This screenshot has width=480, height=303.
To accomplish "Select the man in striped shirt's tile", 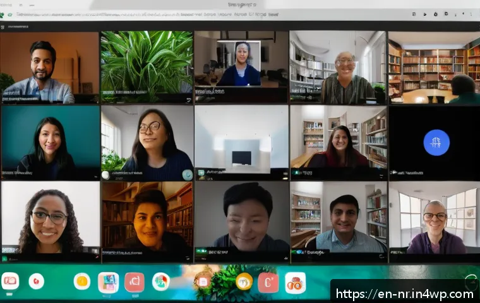I will [x=338, y=68].
